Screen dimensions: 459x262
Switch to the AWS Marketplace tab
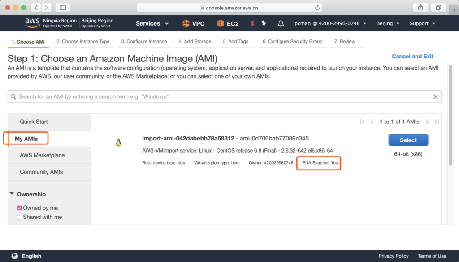tap(42, 155)
